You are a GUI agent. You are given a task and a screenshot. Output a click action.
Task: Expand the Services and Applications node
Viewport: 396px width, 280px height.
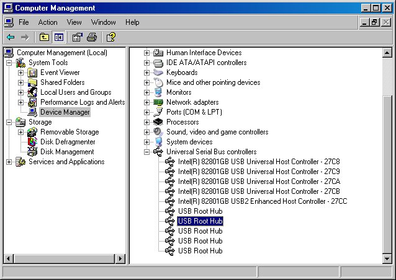pyautogui.click(x=9, y=162)
